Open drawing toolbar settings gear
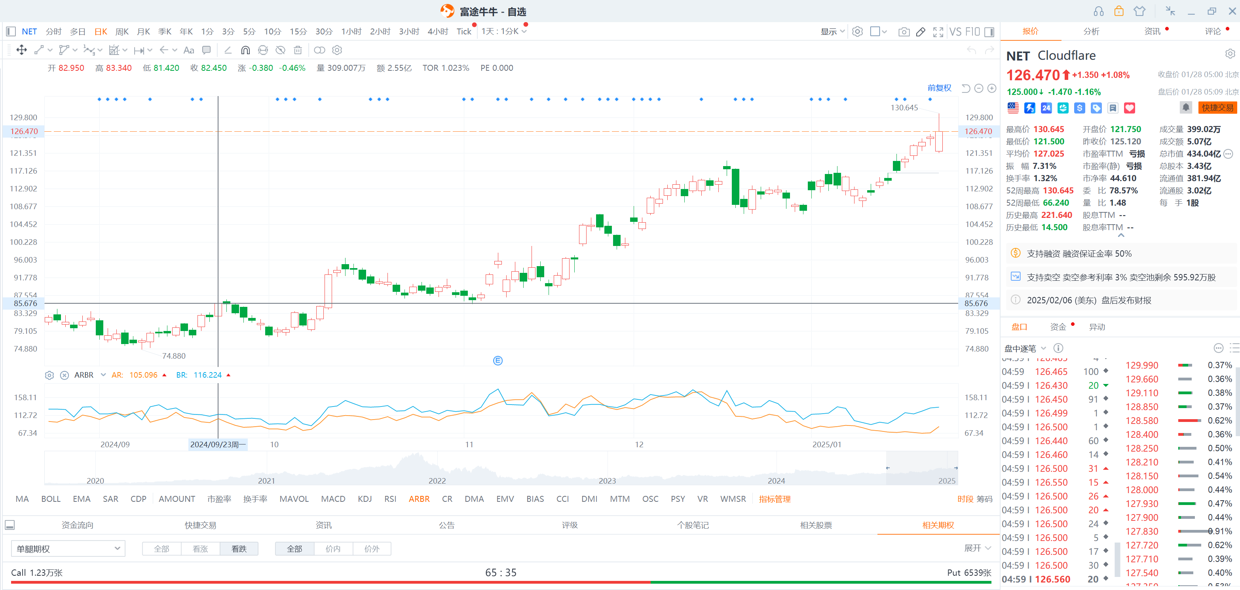Viewport: 1240px width, 590px height. [x=338, y=50]
